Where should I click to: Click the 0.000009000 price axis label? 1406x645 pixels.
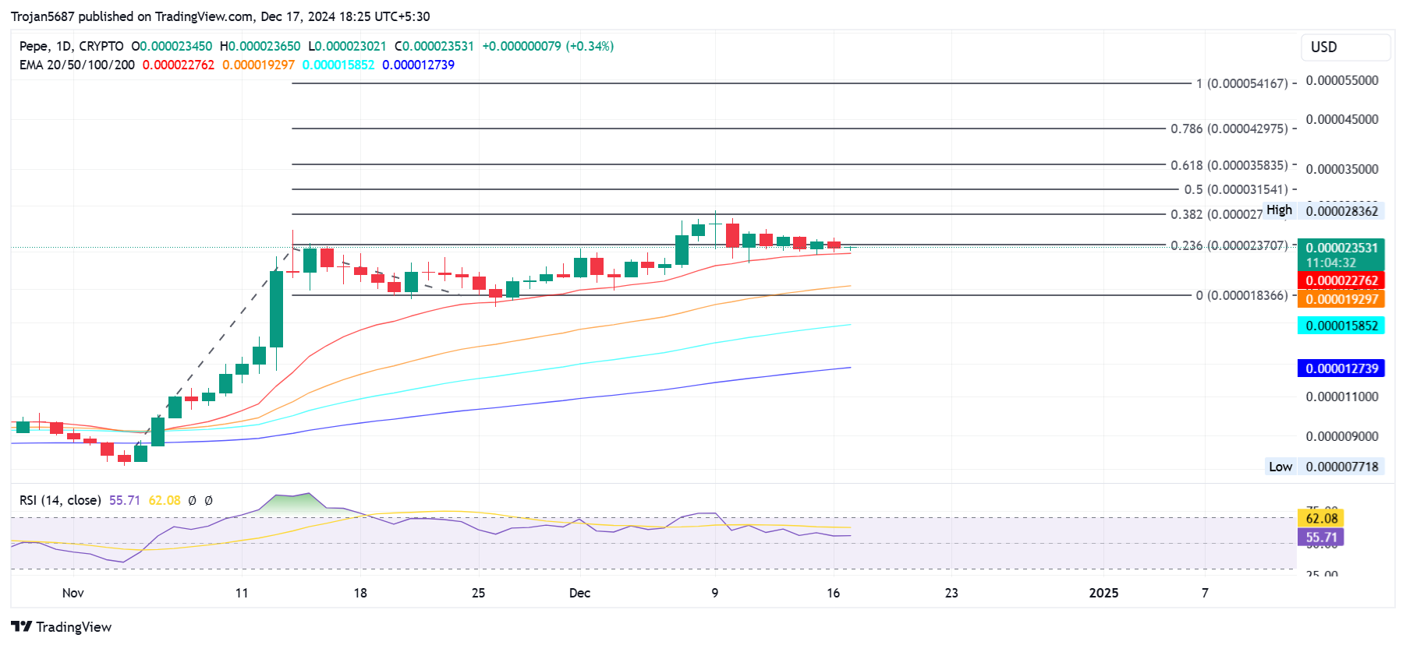point(1342,436)
